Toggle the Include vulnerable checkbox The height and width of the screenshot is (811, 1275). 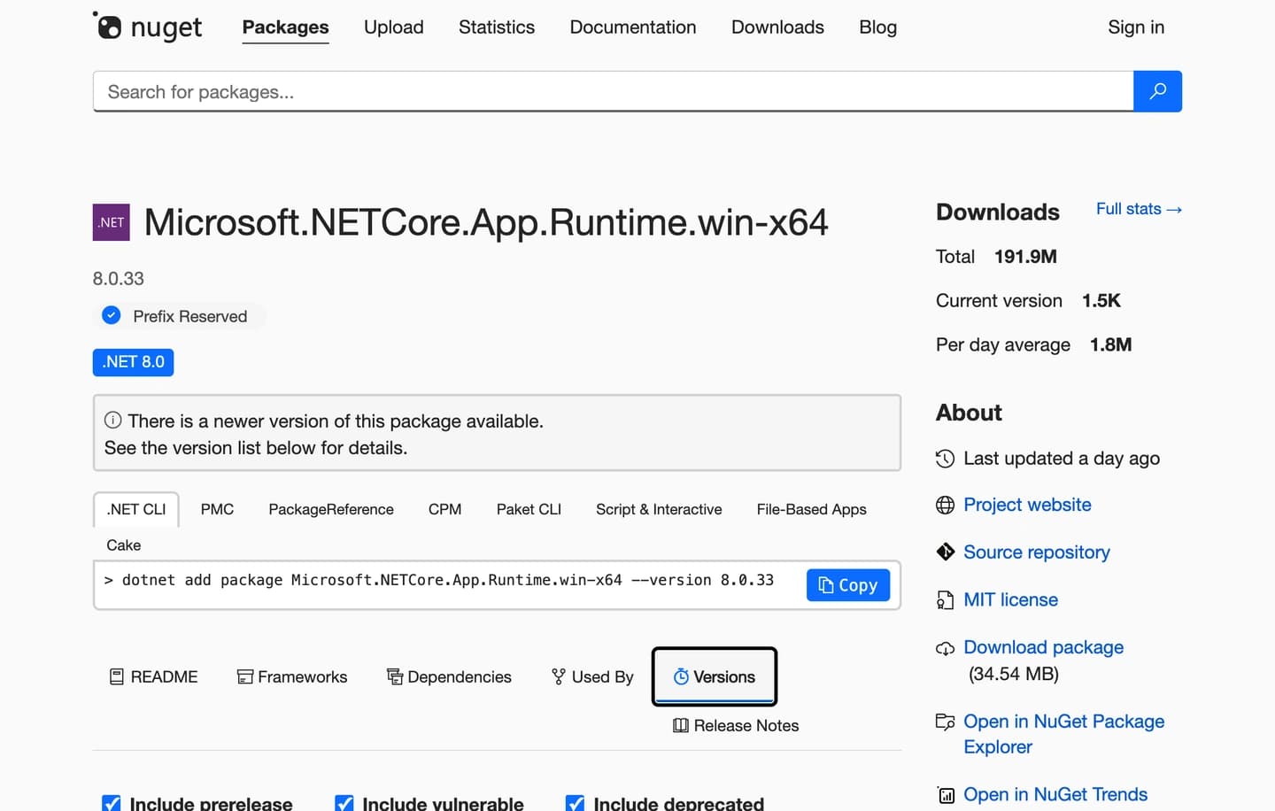(344, 803)
